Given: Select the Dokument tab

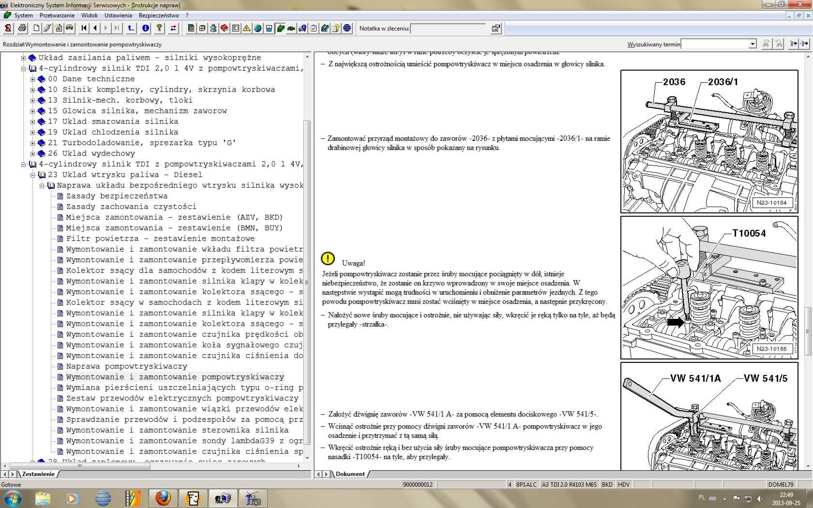Looking at the screenshot, I should pos(350,474).
